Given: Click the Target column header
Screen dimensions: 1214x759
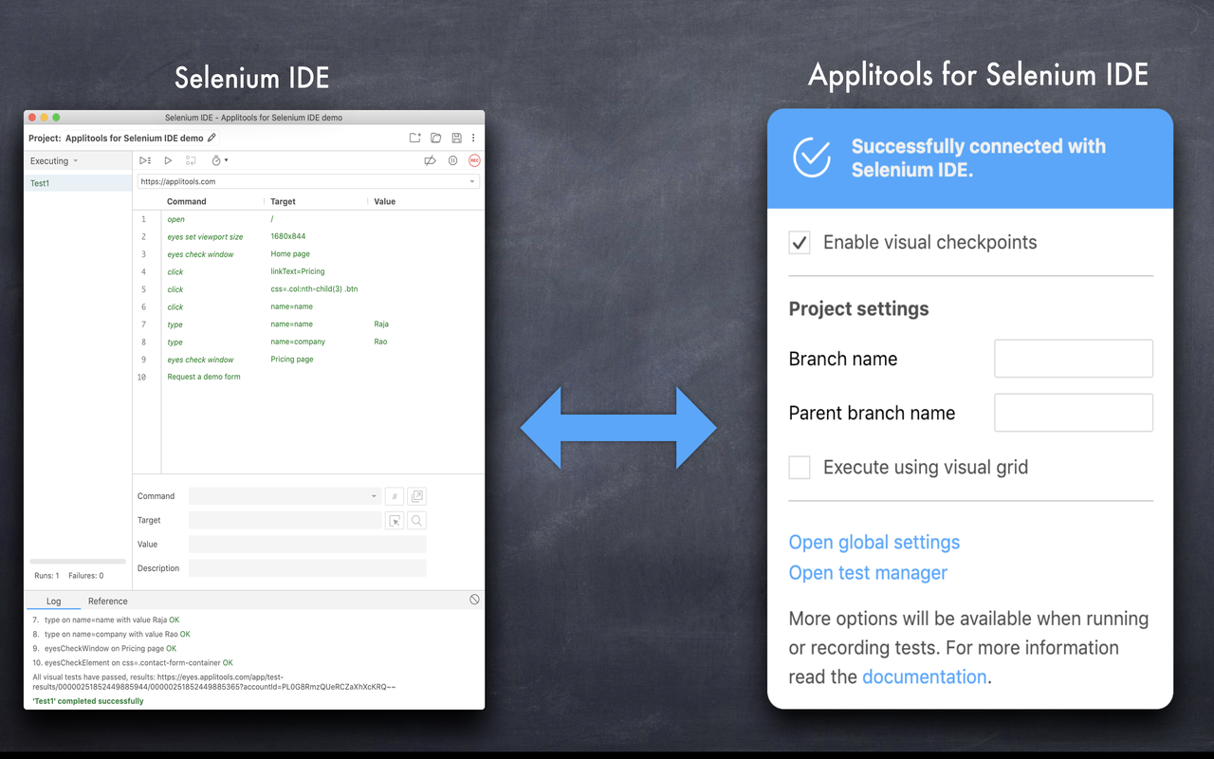Looking at the screenshot, I should point(284,201).
